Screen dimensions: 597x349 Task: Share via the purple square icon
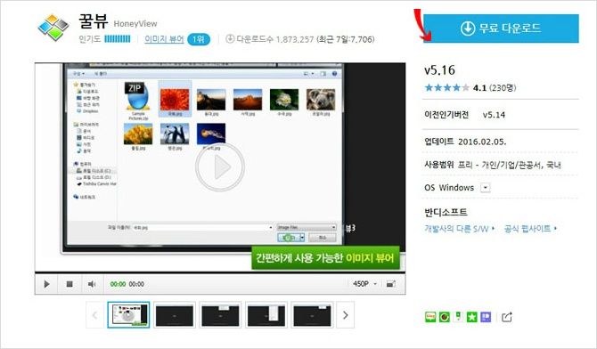[x=486, y=317]
